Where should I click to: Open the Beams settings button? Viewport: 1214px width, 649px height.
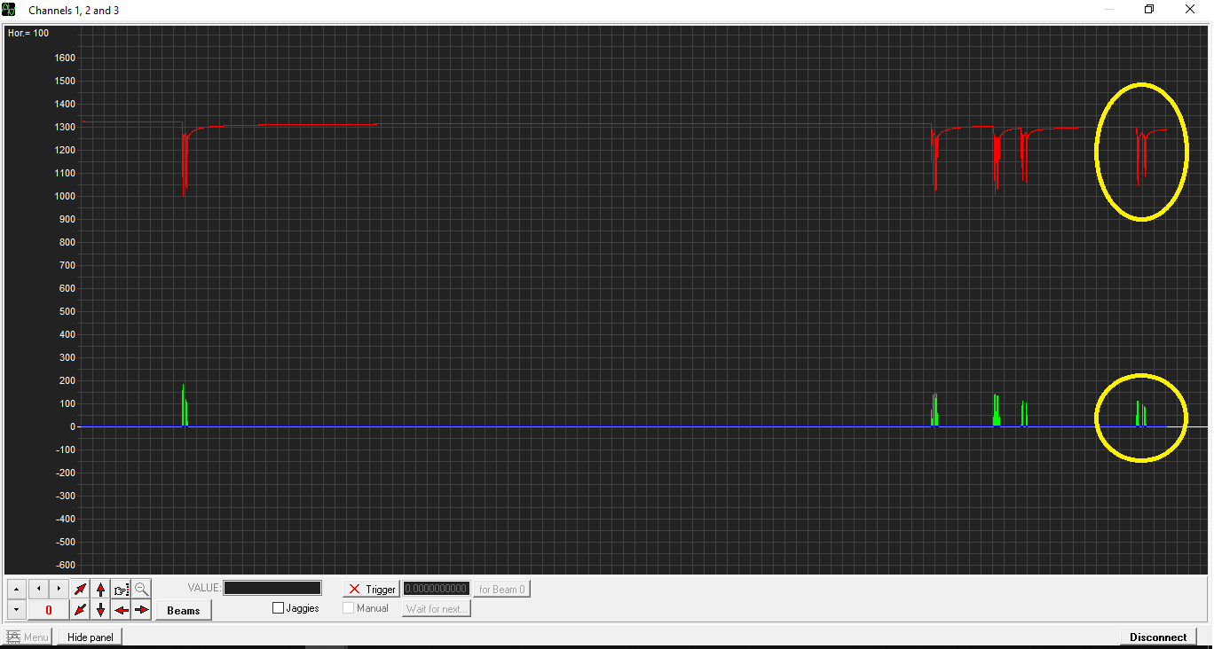(x=184, y=610)
